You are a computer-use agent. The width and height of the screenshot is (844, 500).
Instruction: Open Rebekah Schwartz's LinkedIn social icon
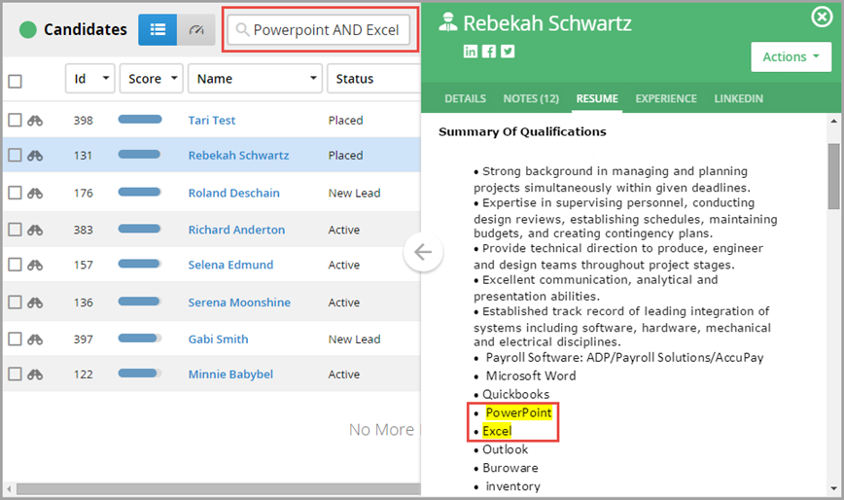point(471,52)
